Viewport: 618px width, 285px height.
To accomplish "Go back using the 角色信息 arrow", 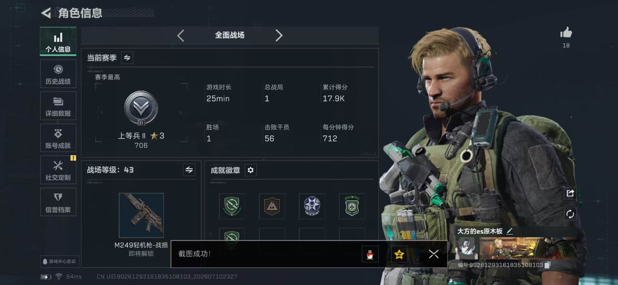I will click(x=46, y=13).
